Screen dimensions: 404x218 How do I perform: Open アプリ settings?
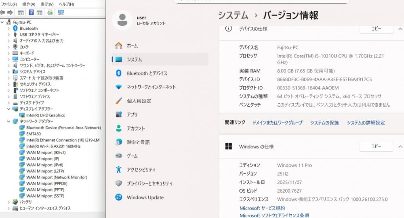(160, 115)
